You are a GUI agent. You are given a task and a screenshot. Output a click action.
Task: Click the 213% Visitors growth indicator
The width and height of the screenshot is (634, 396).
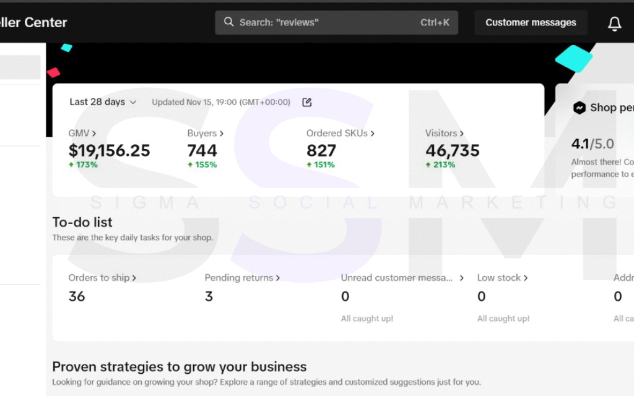(x=440, y=165)
